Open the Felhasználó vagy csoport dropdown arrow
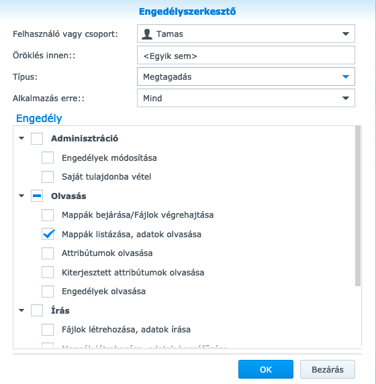The width and height of the screenshot is (376, 384). (346, 34)
